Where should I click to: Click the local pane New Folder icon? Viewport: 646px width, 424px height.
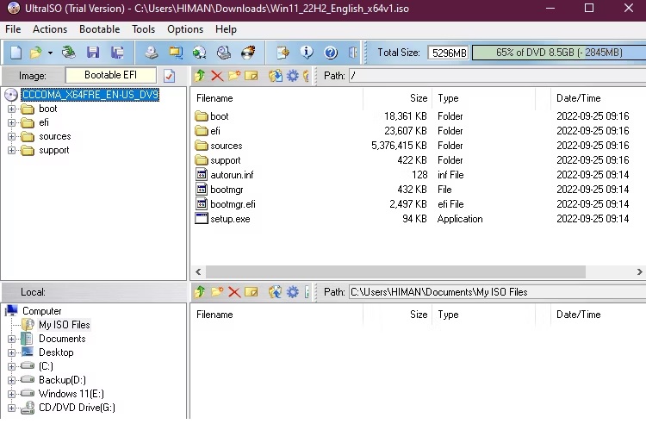(217, 292)
